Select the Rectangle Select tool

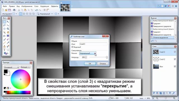click(4, 22)
